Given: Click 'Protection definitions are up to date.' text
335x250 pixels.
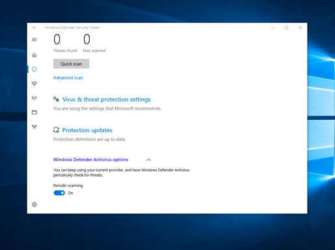Looking at the screenshot, I should (x=90, y=139).
